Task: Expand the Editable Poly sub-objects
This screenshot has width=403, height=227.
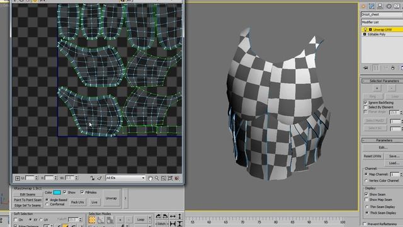Action: (365, 34)
